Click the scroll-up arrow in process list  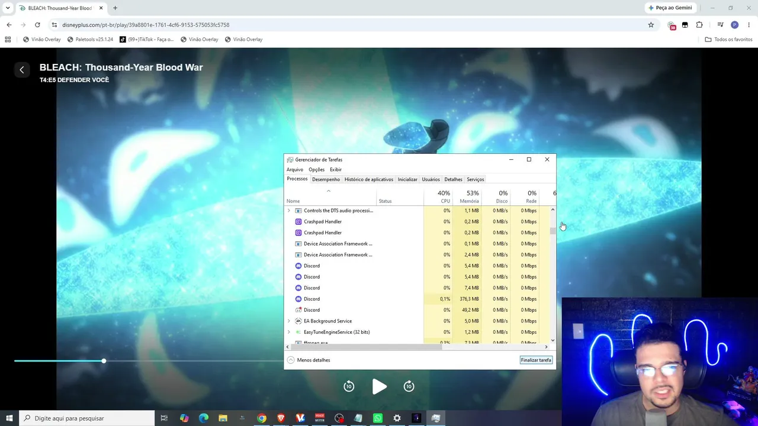coord(553,209)
